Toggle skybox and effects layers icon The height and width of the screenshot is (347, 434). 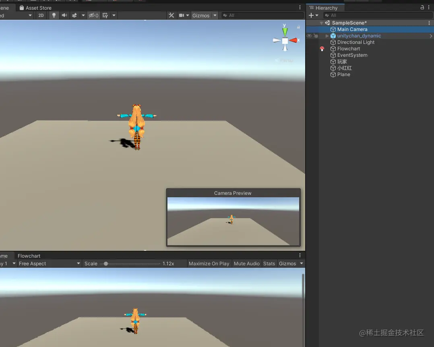tap(74, 15)
